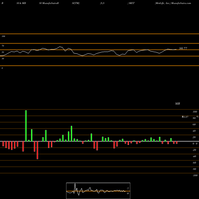Click the "(5,5" parameter header text
This screenshot has width=199, height=199.
102,3
